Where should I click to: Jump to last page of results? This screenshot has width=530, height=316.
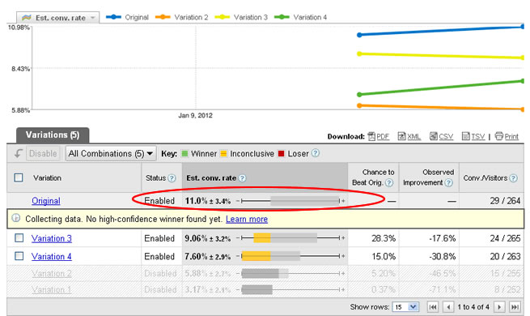[515, 307]
